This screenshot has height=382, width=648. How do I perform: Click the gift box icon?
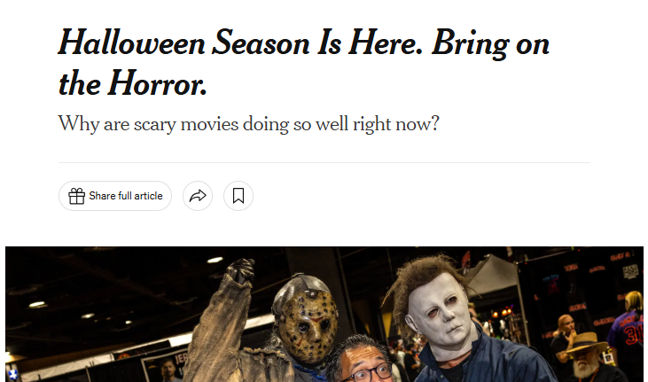click(x=76, y=196)
